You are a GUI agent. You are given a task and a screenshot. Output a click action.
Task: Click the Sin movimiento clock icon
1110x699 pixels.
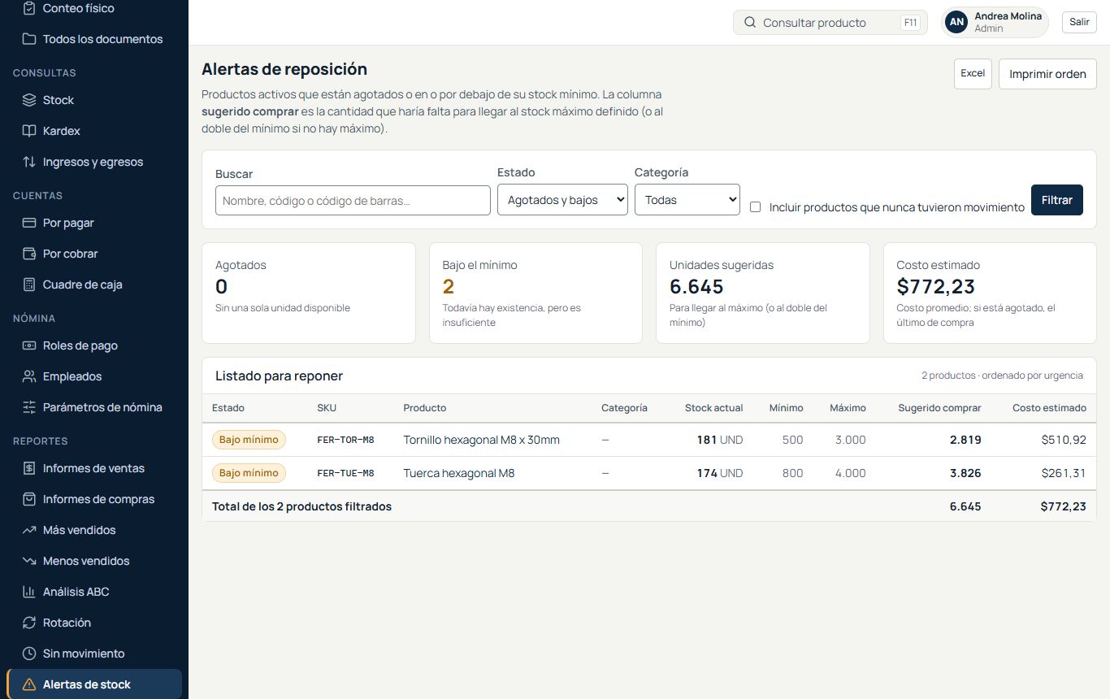29,653
